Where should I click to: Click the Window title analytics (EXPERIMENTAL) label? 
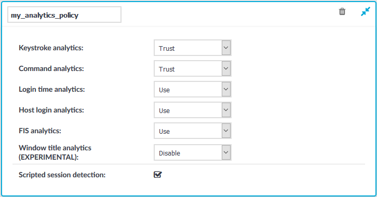(x=55, y=152)
